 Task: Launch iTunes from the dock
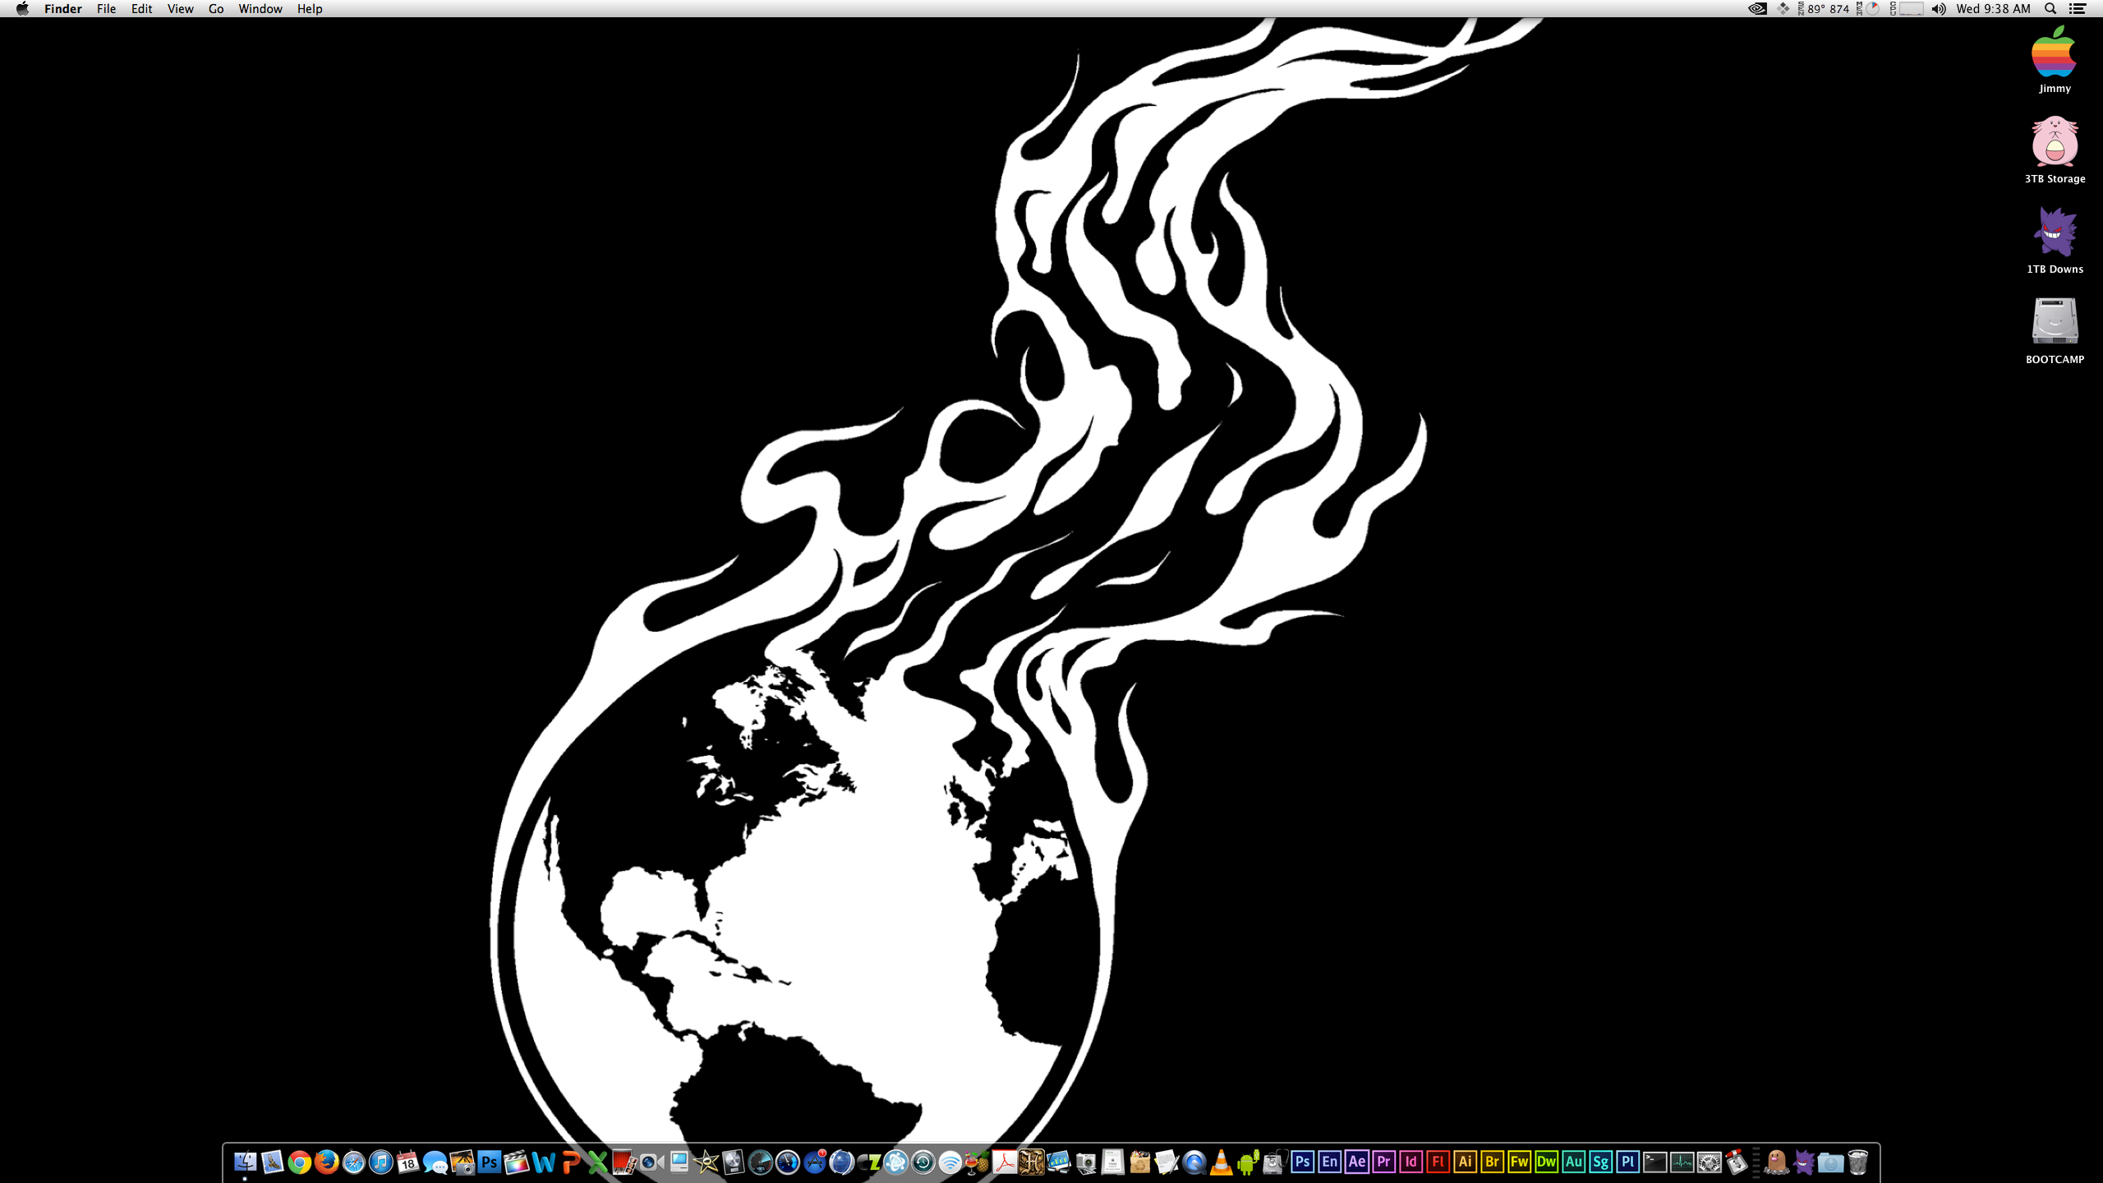(380, 1162)
